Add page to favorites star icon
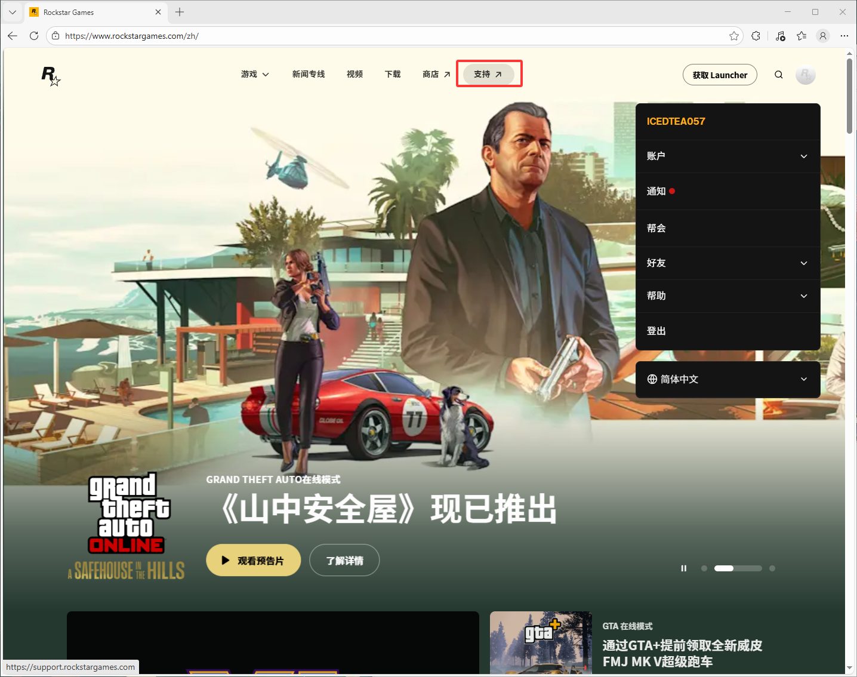The height and width of the screenshot is (677, 857). [x=733, y=36]
